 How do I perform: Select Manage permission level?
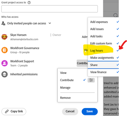(x=65, y=87)
